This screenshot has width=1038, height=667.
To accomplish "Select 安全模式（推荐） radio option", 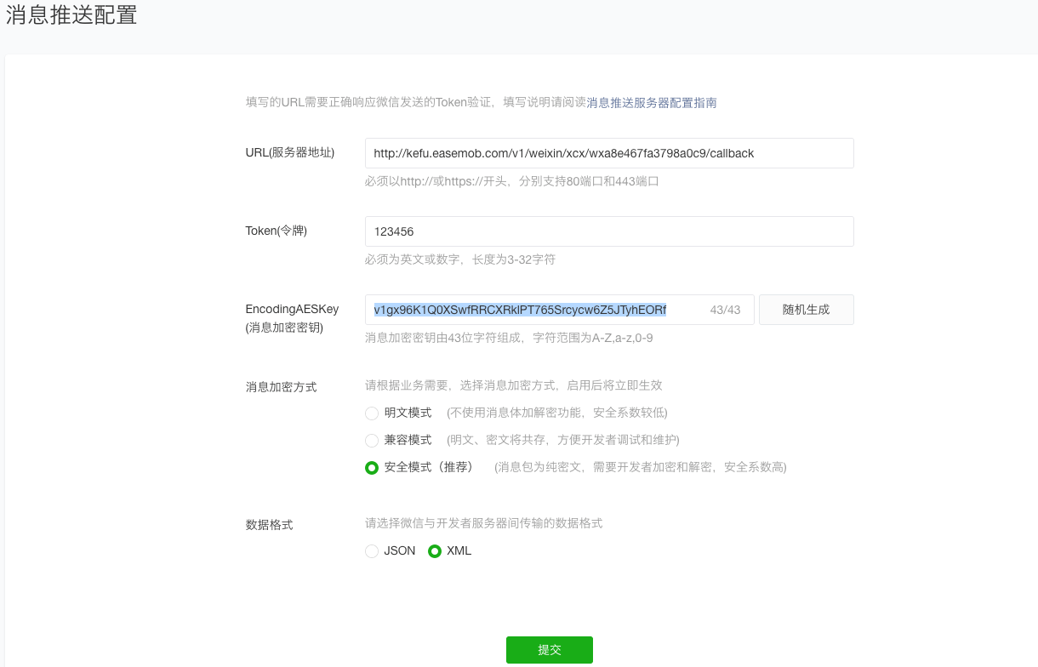I will [x=372, y=468].
